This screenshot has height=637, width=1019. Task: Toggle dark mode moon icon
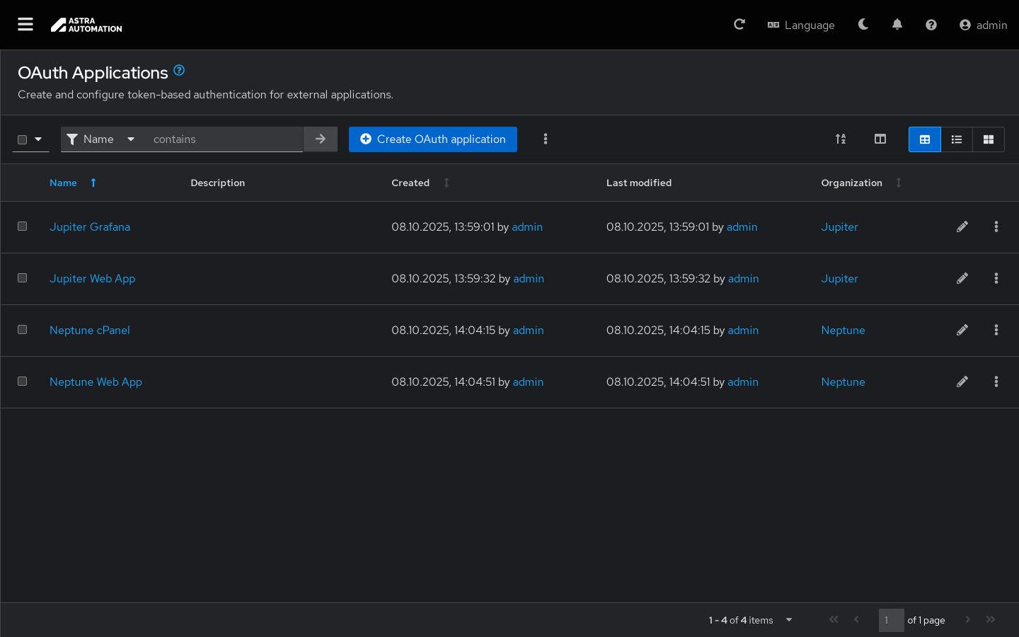[x=863, y=25]
